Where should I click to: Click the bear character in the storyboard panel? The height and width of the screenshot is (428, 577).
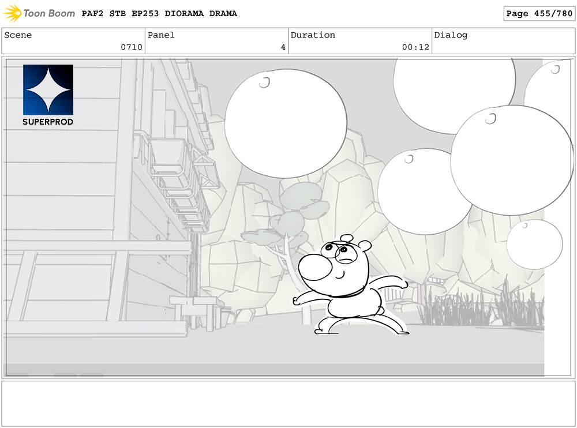tap(351, 285)
